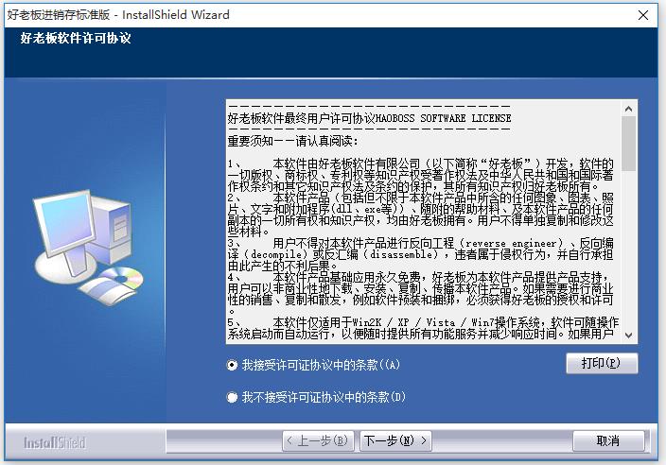Click license clause 2 mentioning dll、exe

tap(420, 215)
